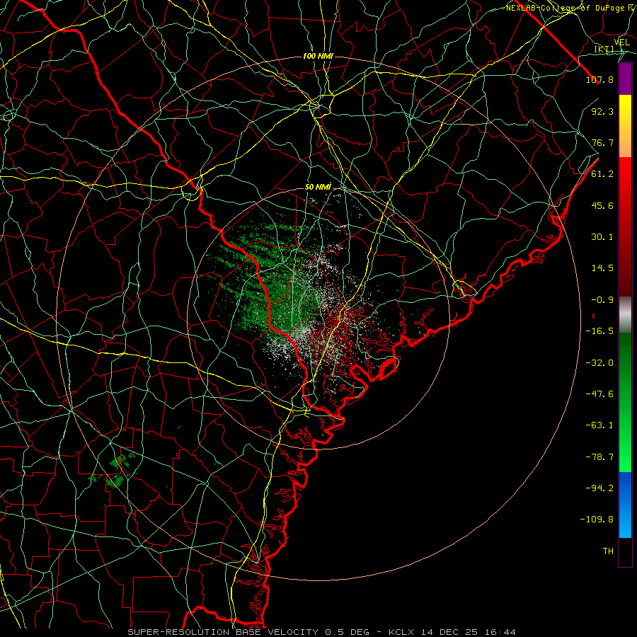
Task: Select the -78.7 value on velocity scale
Action: click(599, 457)
